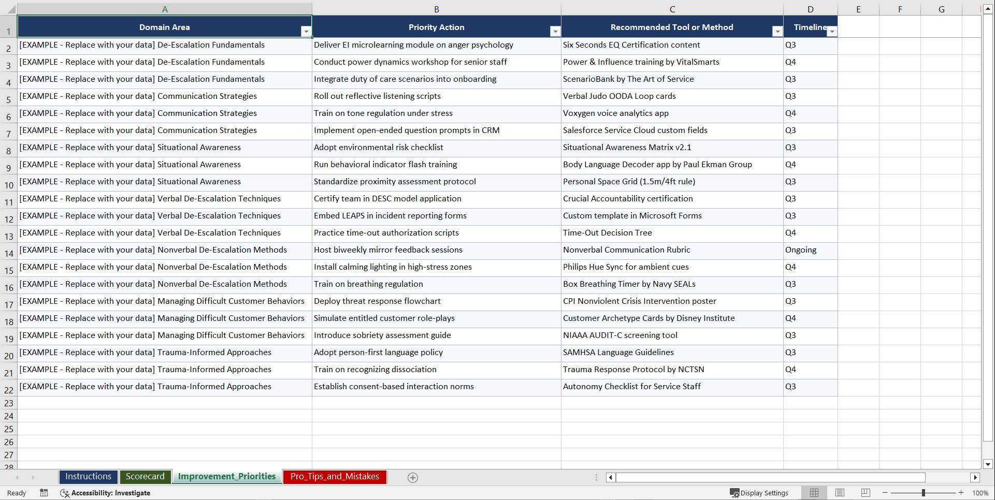This screenshot has width=995, height=500.
Task: Open the Pro_Tips_and_Mistakes sheet
Action: (x=334, y=477)
